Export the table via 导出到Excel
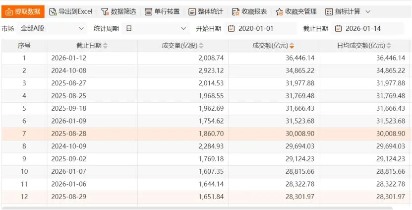This screenshot has width=412, height=210. pyautogui.click(x=70, y=11)
